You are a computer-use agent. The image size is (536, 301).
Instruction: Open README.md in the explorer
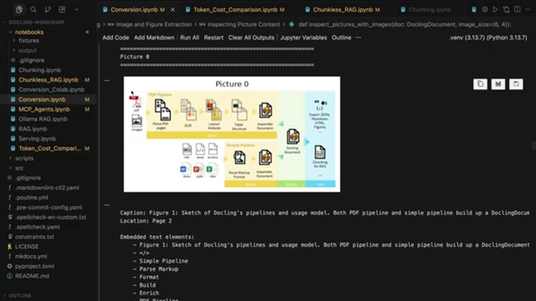[x=32, y=276]
